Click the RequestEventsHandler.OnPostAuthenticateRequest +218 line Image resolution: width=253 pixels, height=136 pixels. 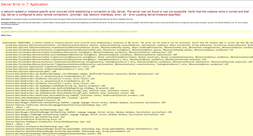point(53,133)
